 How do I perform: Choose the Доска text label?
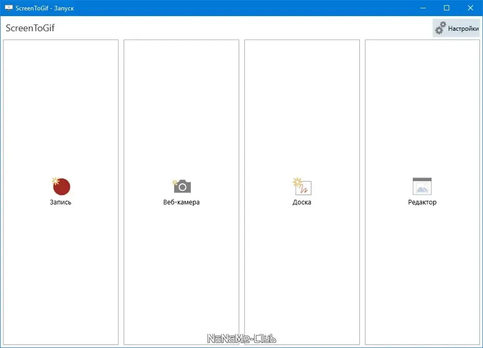tap(302, 202)
